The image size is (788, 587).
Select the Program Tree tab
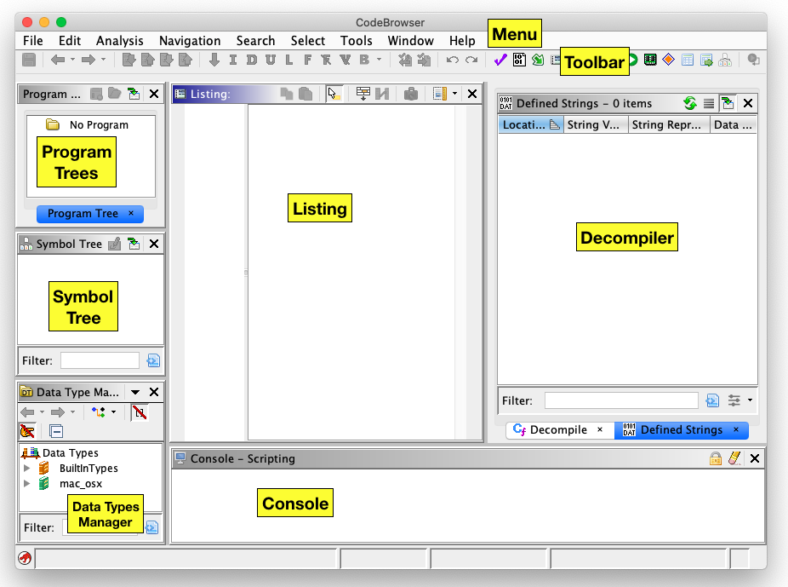click(x=90, y=214)
